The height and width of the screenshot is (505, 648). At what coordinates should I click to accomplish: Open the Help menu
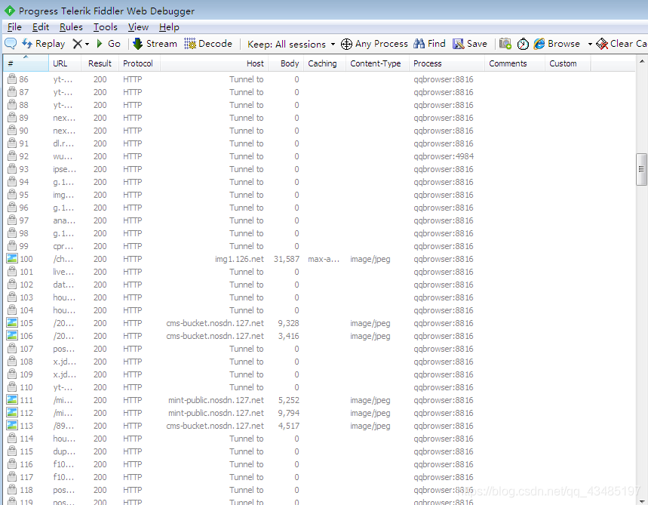(x=169, y=27)
